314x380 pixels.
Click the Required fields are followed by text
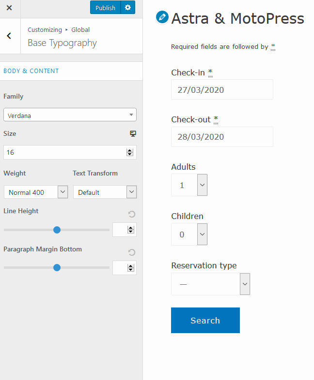coord(220,46)
